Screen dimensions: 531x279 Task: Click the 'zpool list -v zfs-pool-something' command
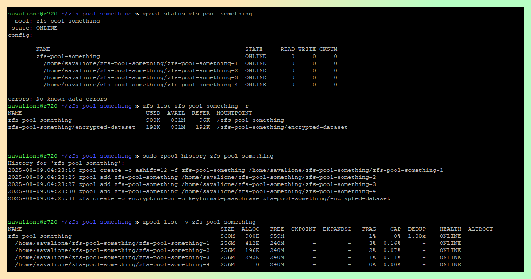click(x=199, y=222)
